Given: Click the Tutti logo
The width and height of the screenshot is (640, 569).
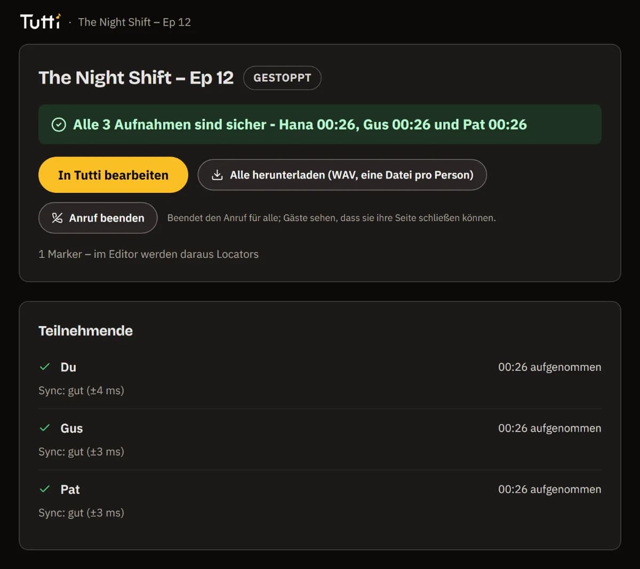Looking at the screenshot, I should click(x=41, y=21).
